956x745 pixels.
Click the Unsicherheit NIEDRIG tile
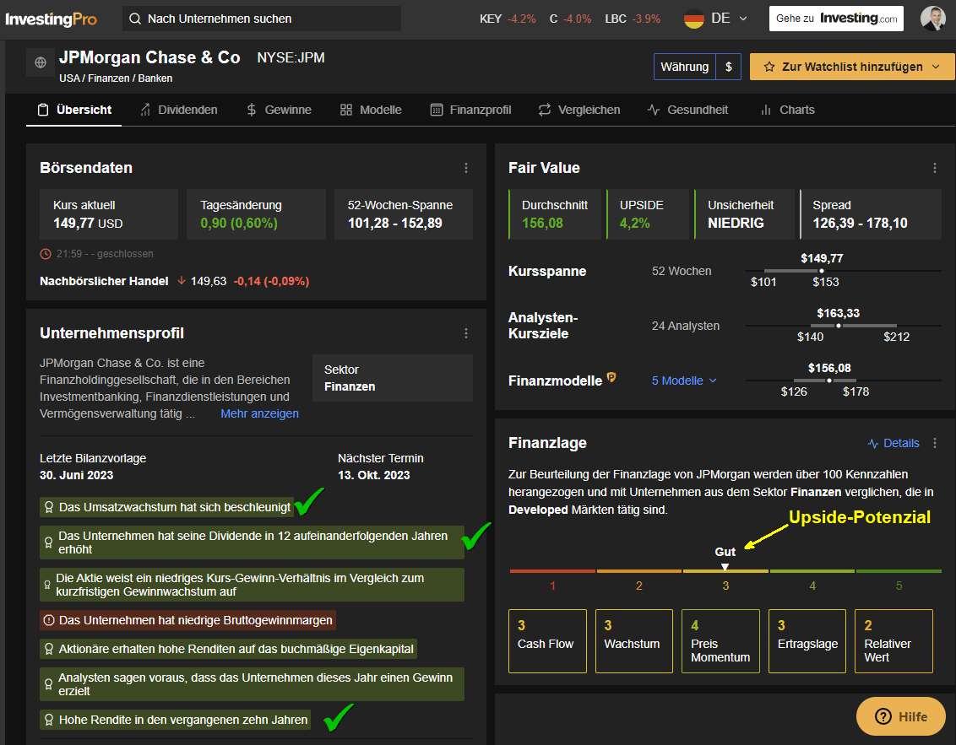[x=744, y=214]
